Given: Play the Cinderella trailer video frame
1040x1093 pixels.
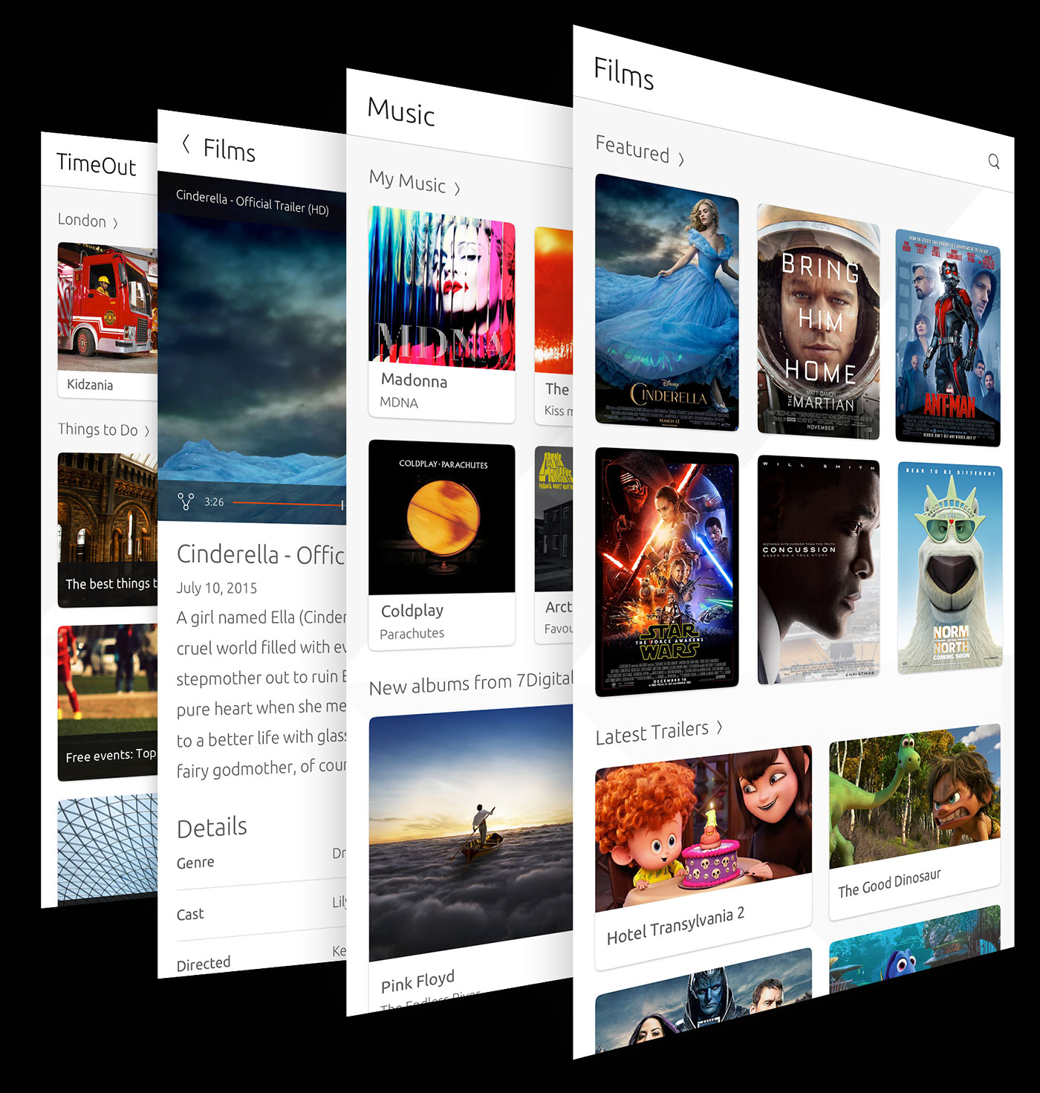Looking at the screenshot, I should [252, 349].
